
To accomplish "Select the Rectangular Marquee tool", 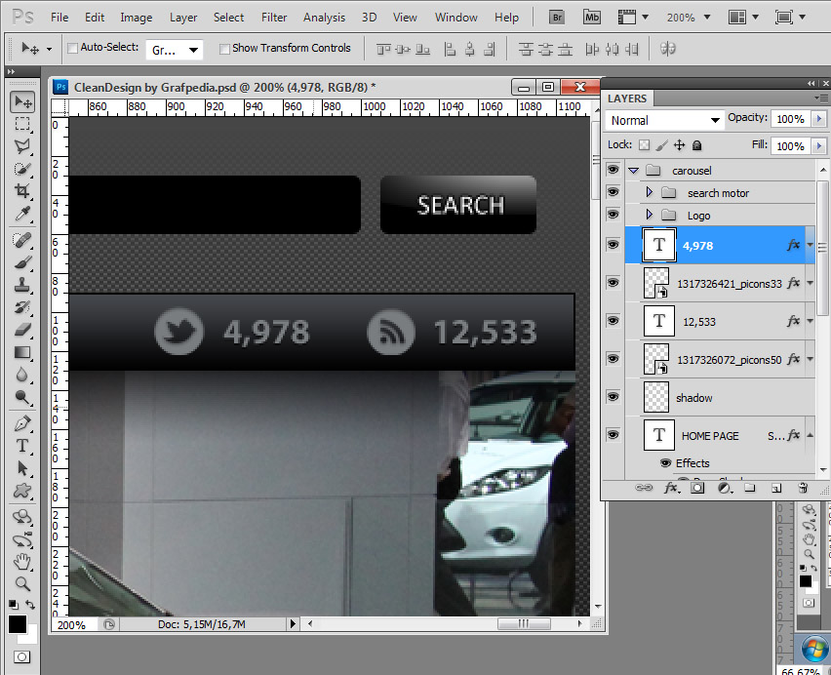I will pos(22,124).
